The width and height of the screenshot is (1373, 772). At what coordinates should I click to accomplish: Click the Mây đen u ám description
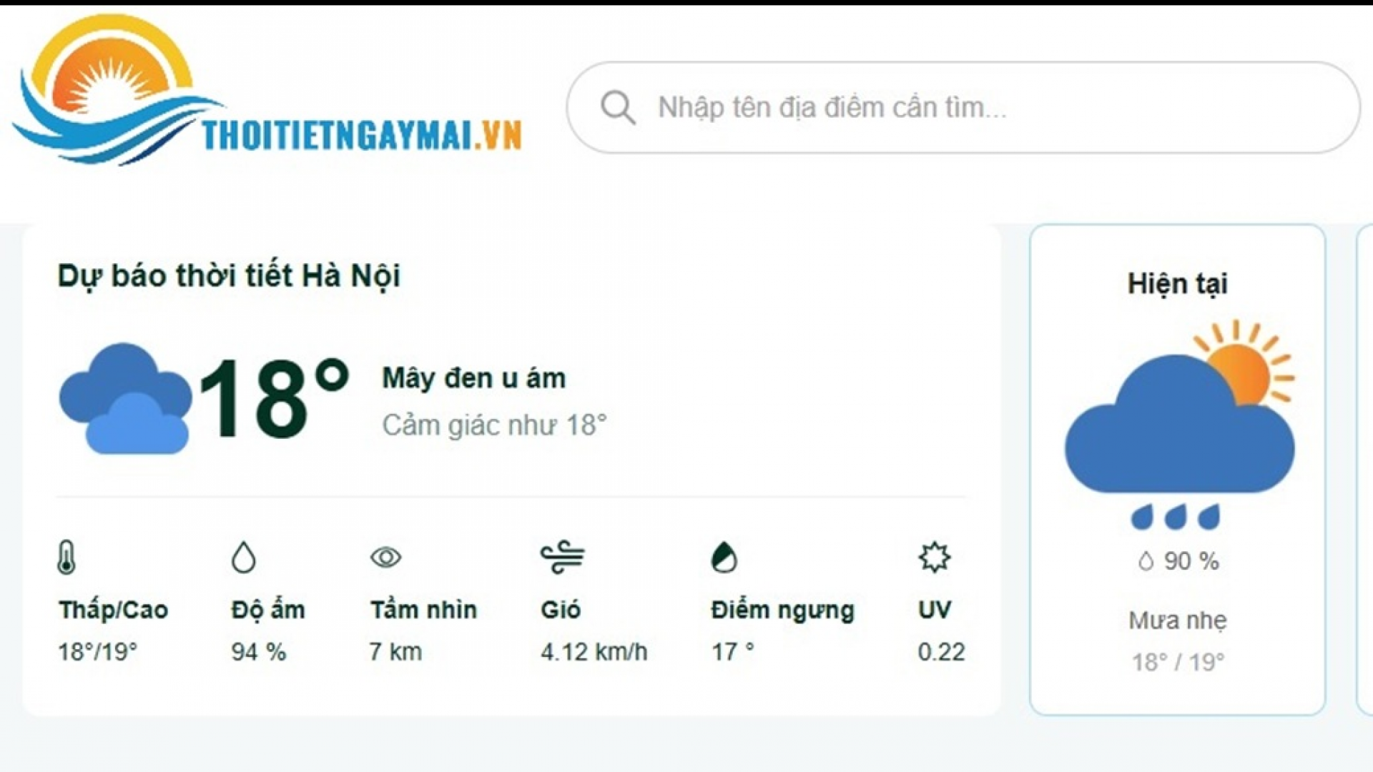(473, 378)
